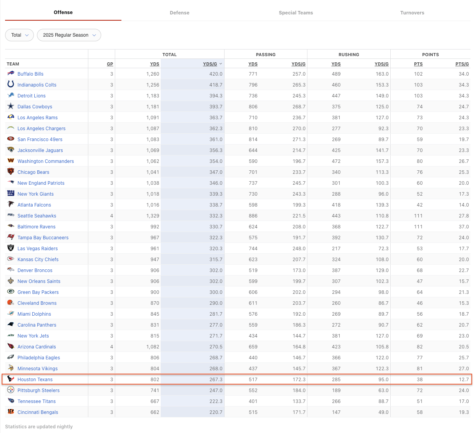This screenshot has height=433, width=474.
Task: Sort by total YDS column header
Action: pos(154,64)
